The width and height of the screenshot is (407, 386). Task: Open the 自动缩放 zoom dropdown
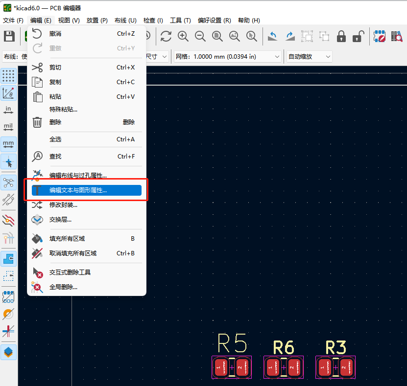(x=310, y=57)
